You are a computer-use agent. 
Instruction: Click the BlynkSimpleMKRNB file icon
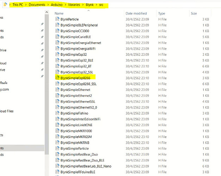[57, 143]
